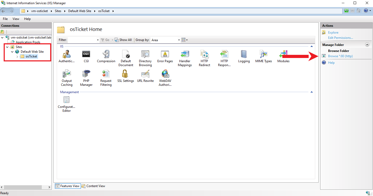The height and width of the screenshot is (196, 373).
Task: Click the help icon in top toolbar
Action: (x=366, y=11)
